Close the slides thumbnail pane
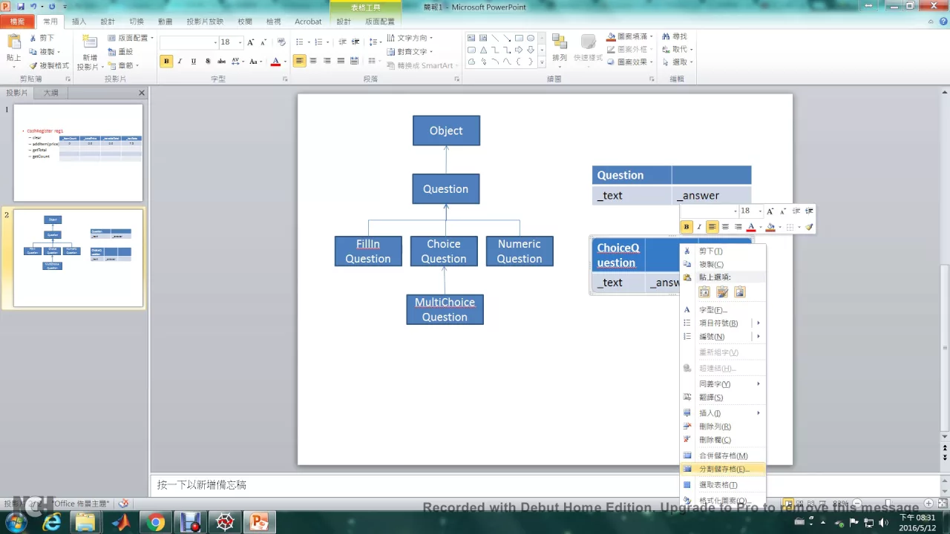950x534 pixels. pyautogui.click(x=142, y=93)
